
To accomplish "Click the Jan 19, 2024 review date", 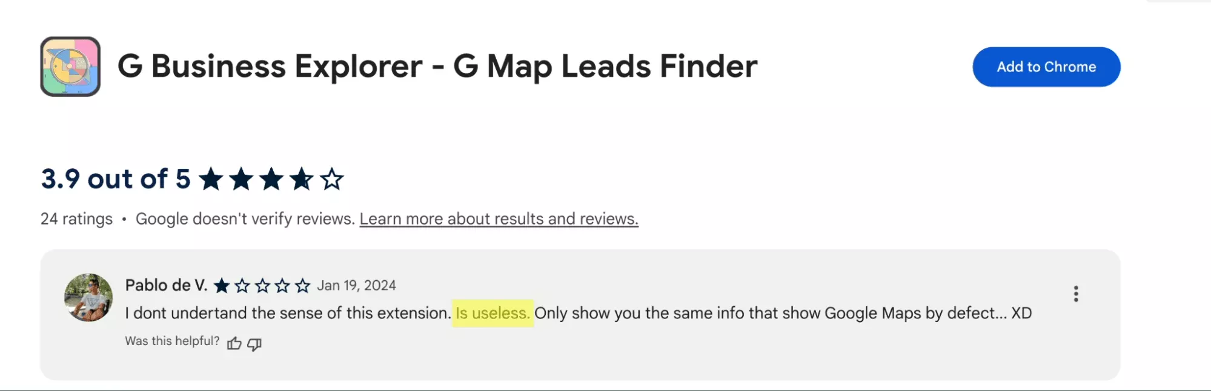I will click(356, 286).
